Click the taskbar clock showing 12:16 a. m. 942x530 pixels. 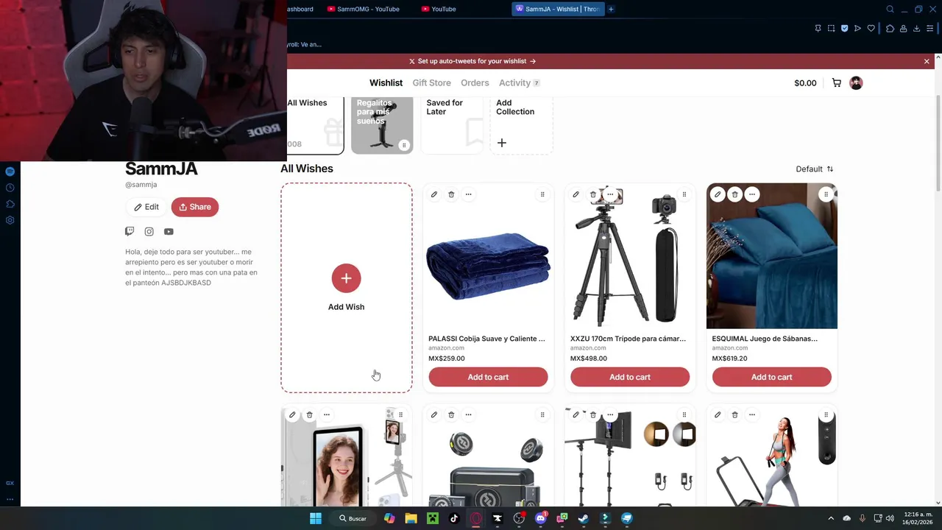(x=918, y=518)
